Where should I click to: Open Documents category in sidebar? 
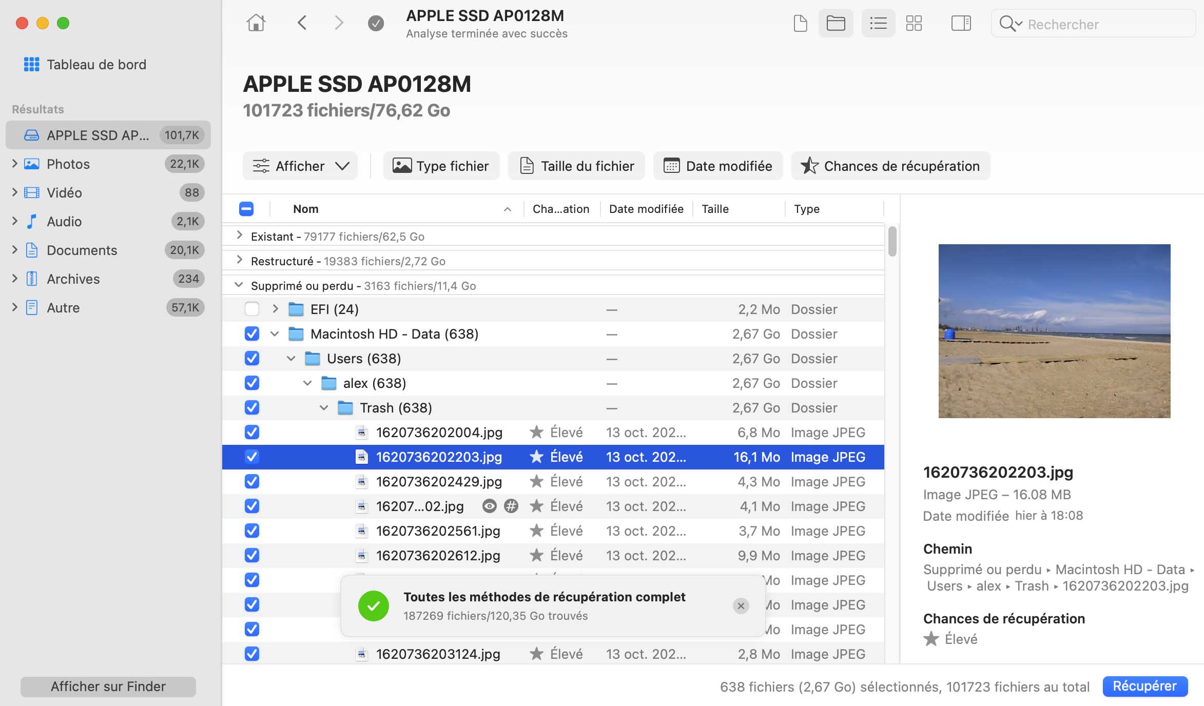[108, 250]
